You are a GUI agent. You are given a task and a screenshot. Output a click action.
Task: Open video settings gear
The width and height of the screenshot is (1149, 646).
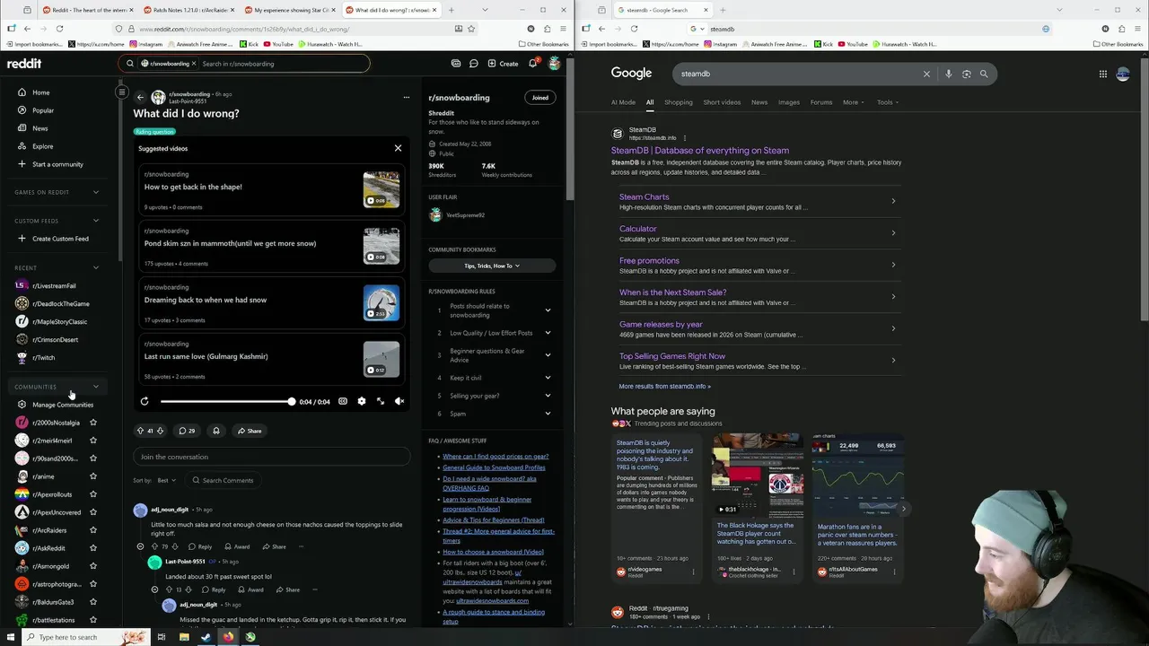pyautogui.click(x=362, y=401)
